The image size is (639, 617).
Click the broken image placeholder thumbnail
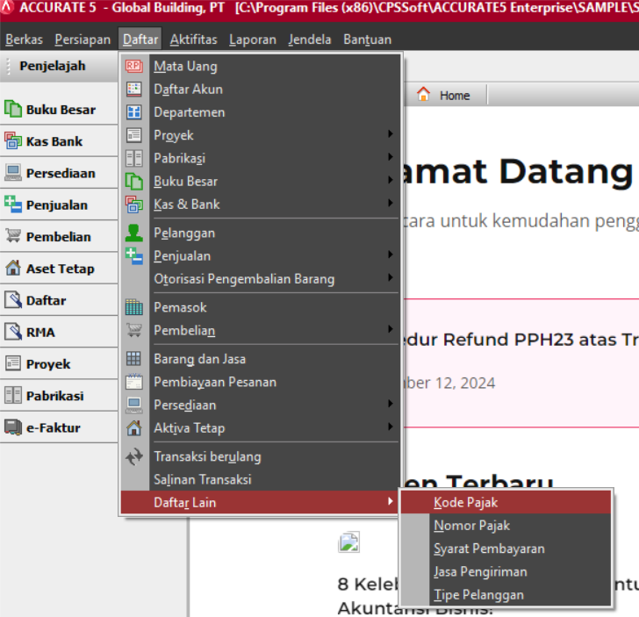point(348,542)
